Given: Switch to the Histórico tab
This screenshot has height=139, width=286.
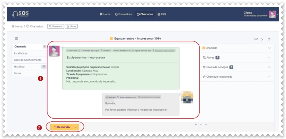Looking at the screenshot, I should click(19, 67).
